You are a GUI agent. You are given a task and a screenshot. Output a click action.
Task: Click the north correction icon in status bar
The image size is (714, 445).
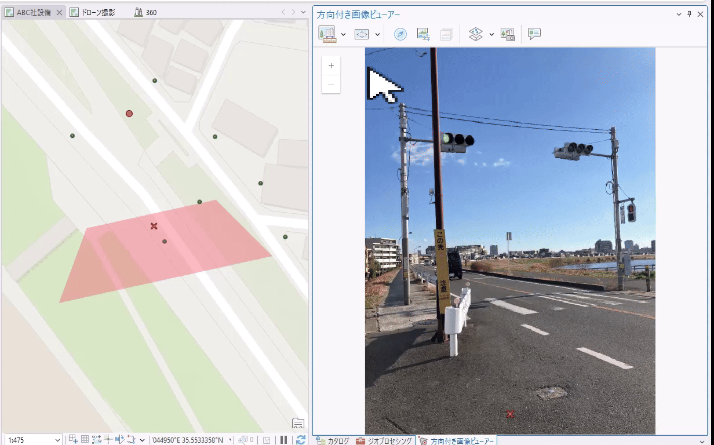point(120,440)
